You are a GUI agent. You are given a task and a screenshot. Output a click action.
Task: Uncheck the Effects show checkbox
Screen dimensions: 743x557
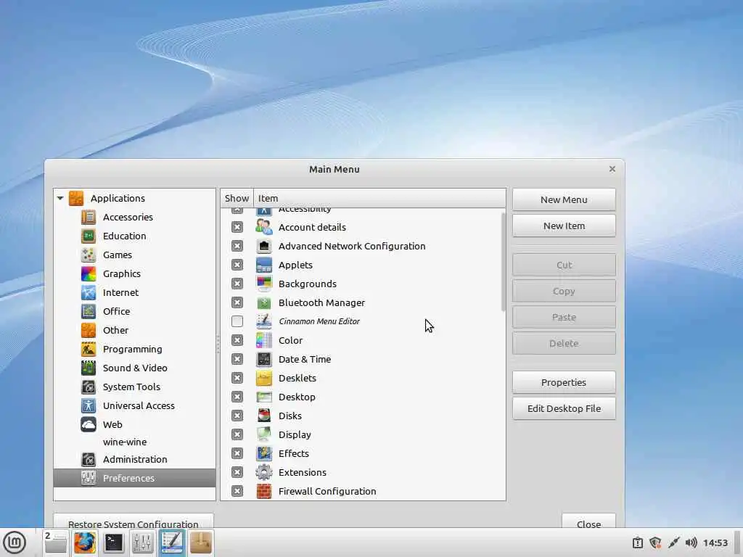pos(237,453)
